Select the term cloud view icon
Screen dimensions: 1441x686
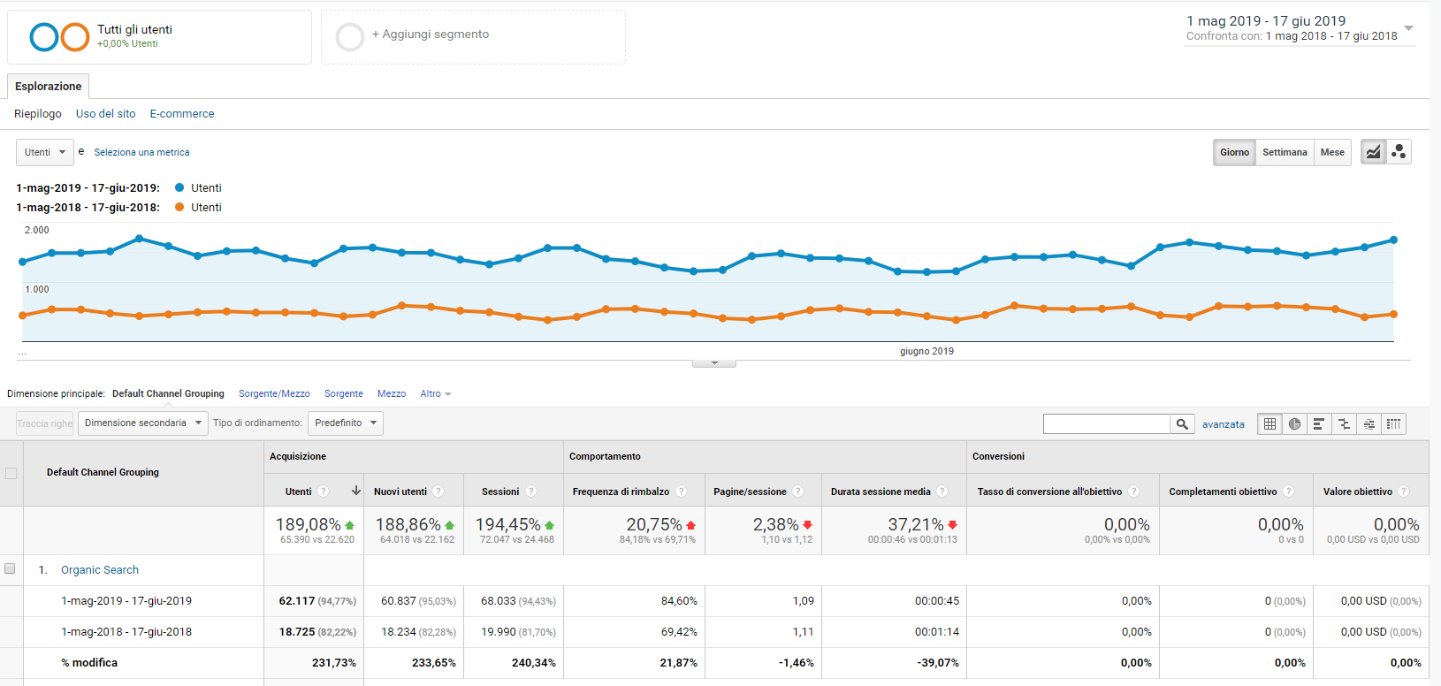(x=1369, y=424)
